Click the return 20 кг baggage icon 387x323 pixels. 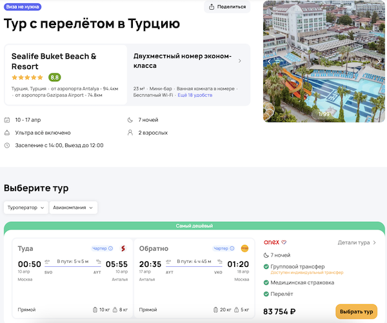217,310
